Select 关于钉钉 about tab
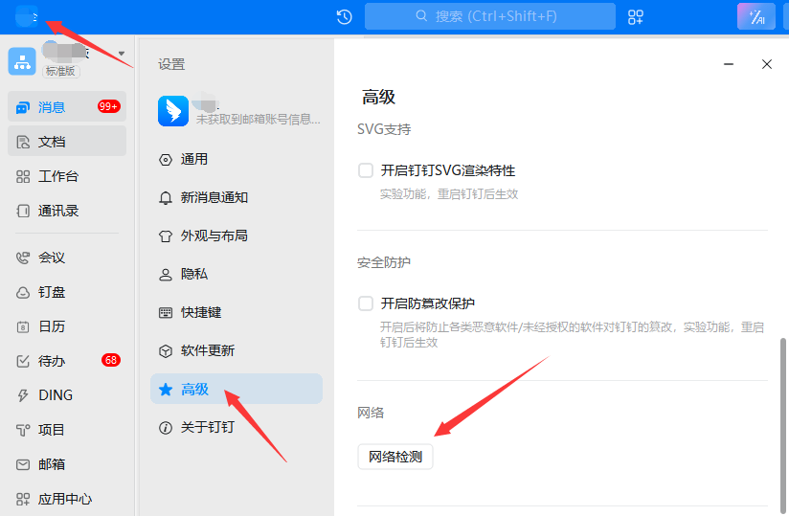 pyautogui.click(x=236, y=427)
